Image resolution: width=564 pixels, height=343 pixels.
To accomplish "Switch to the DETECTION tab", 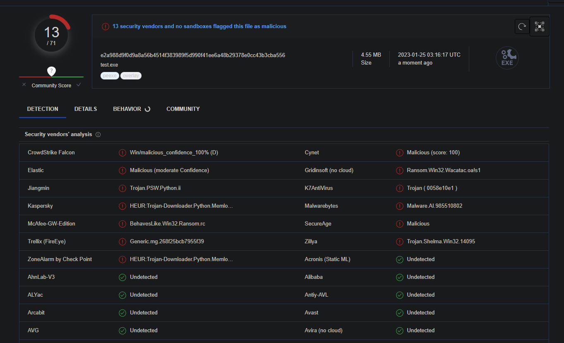I will tap(43, 109).
